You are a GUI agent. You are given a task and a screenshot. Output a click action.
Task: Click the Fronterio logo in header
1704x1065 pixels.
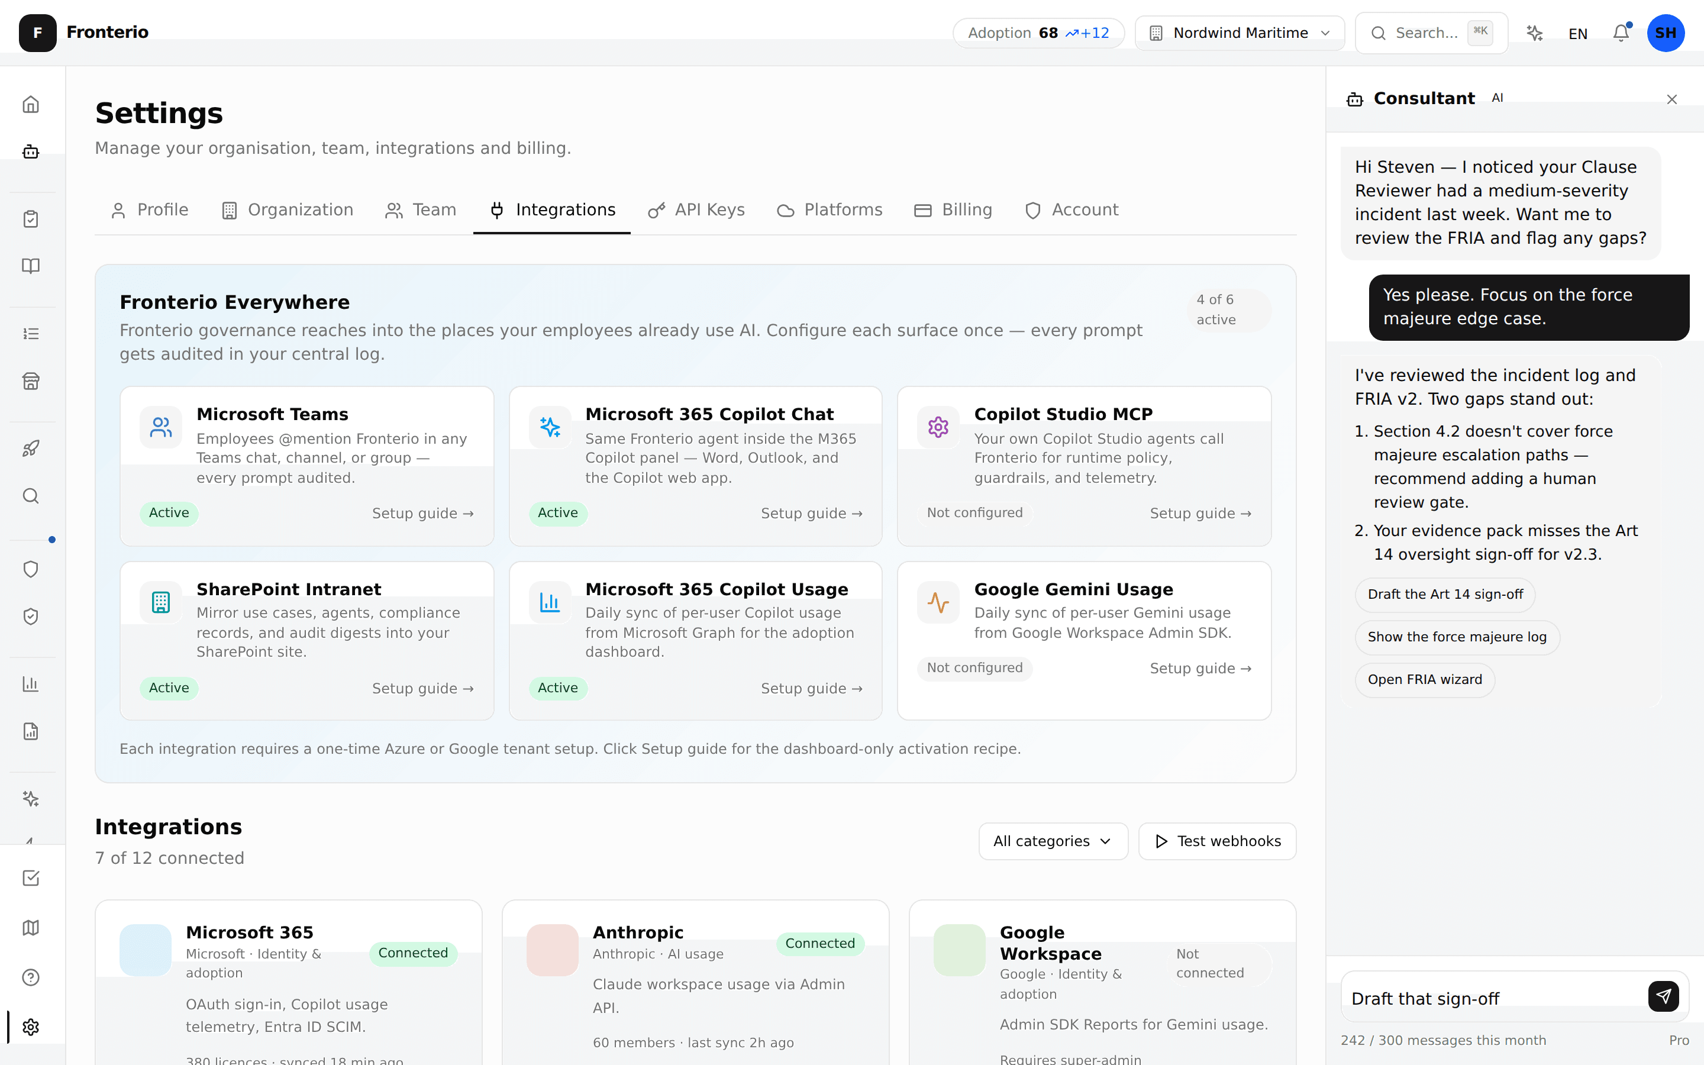(37, 33)
